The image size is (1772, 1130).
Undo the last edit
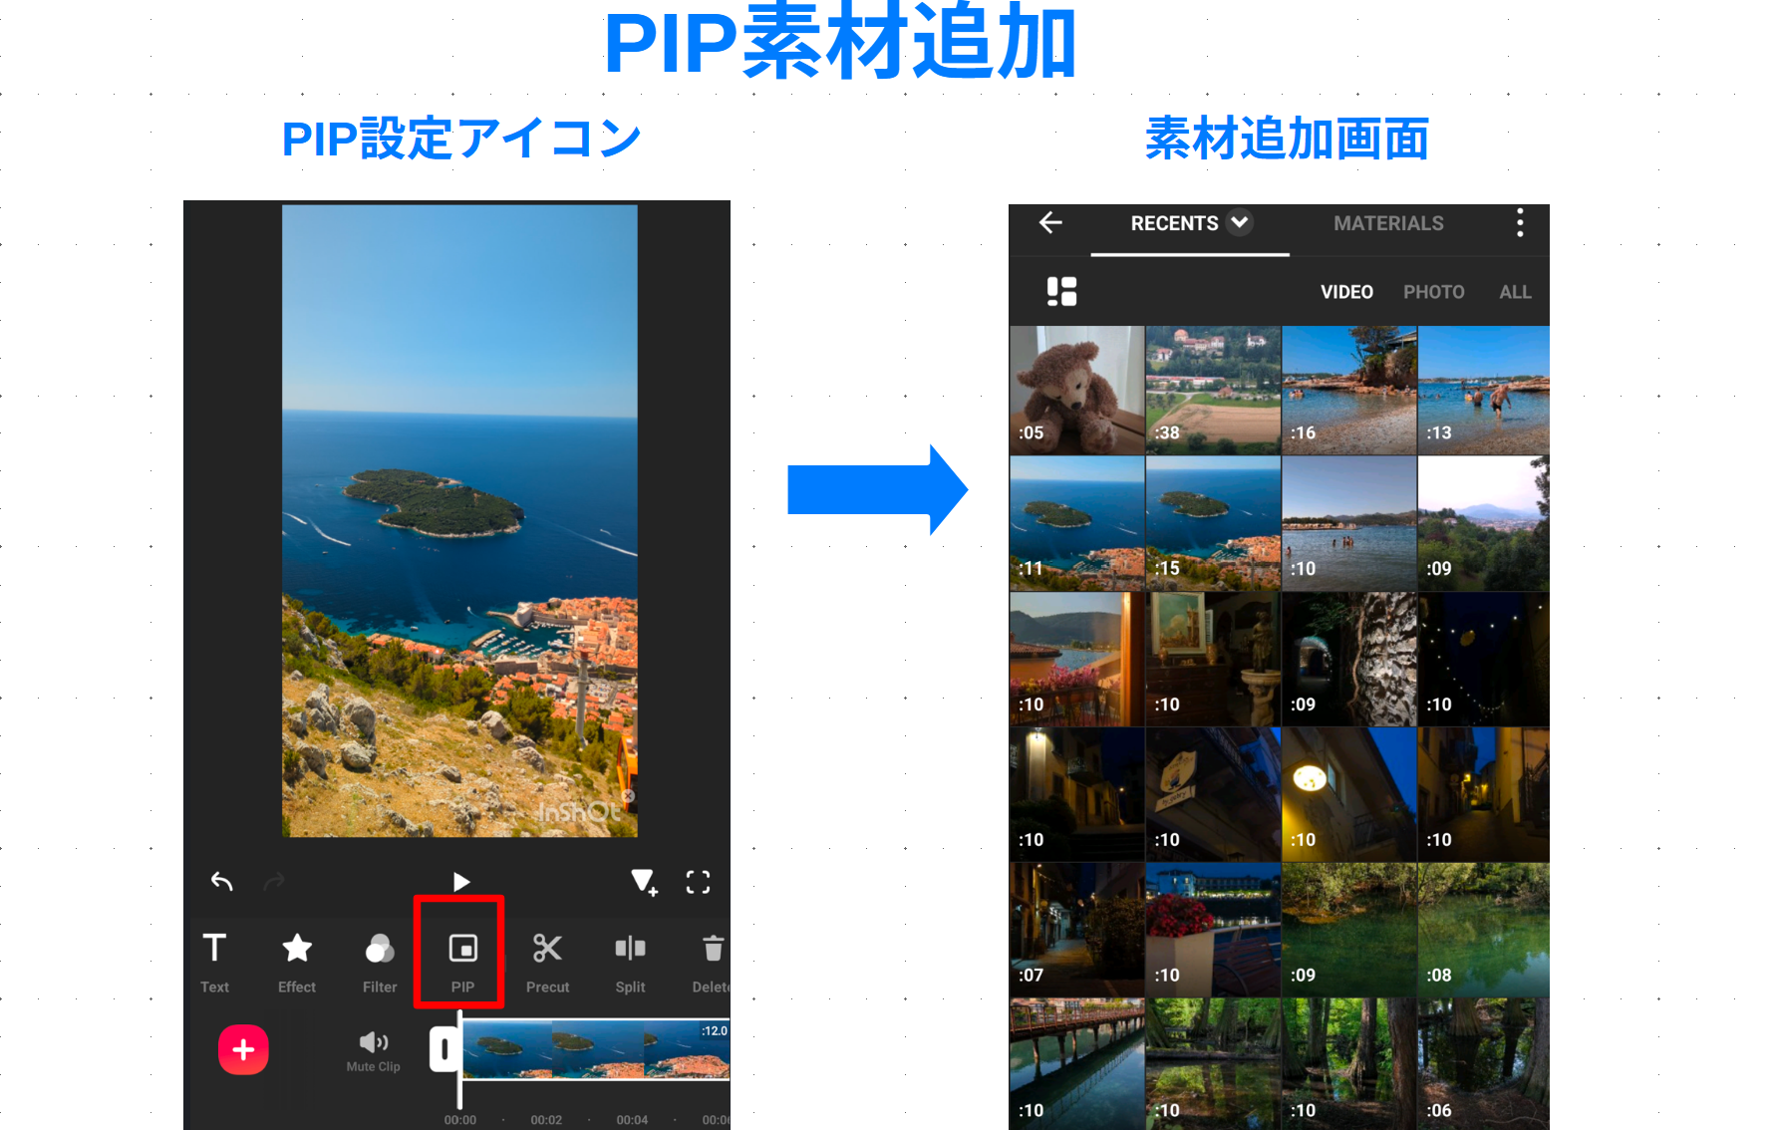pos(222,882)
